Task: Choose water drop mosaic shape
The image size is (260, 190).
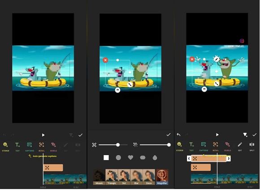Action: coord(155,158)
